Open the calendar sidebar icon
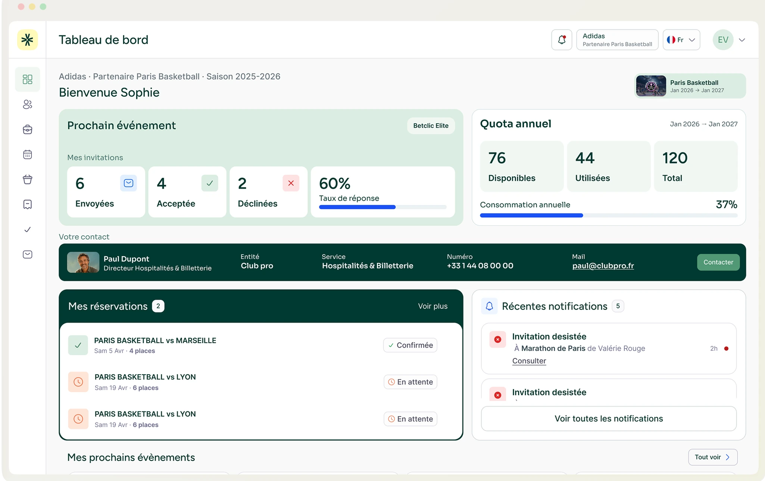 pyautogui.click(x=28, y=155)
